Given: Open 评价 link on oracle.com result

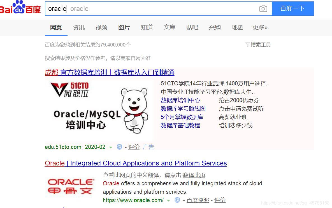Looking at the screenshot, I should pos(220,200).
